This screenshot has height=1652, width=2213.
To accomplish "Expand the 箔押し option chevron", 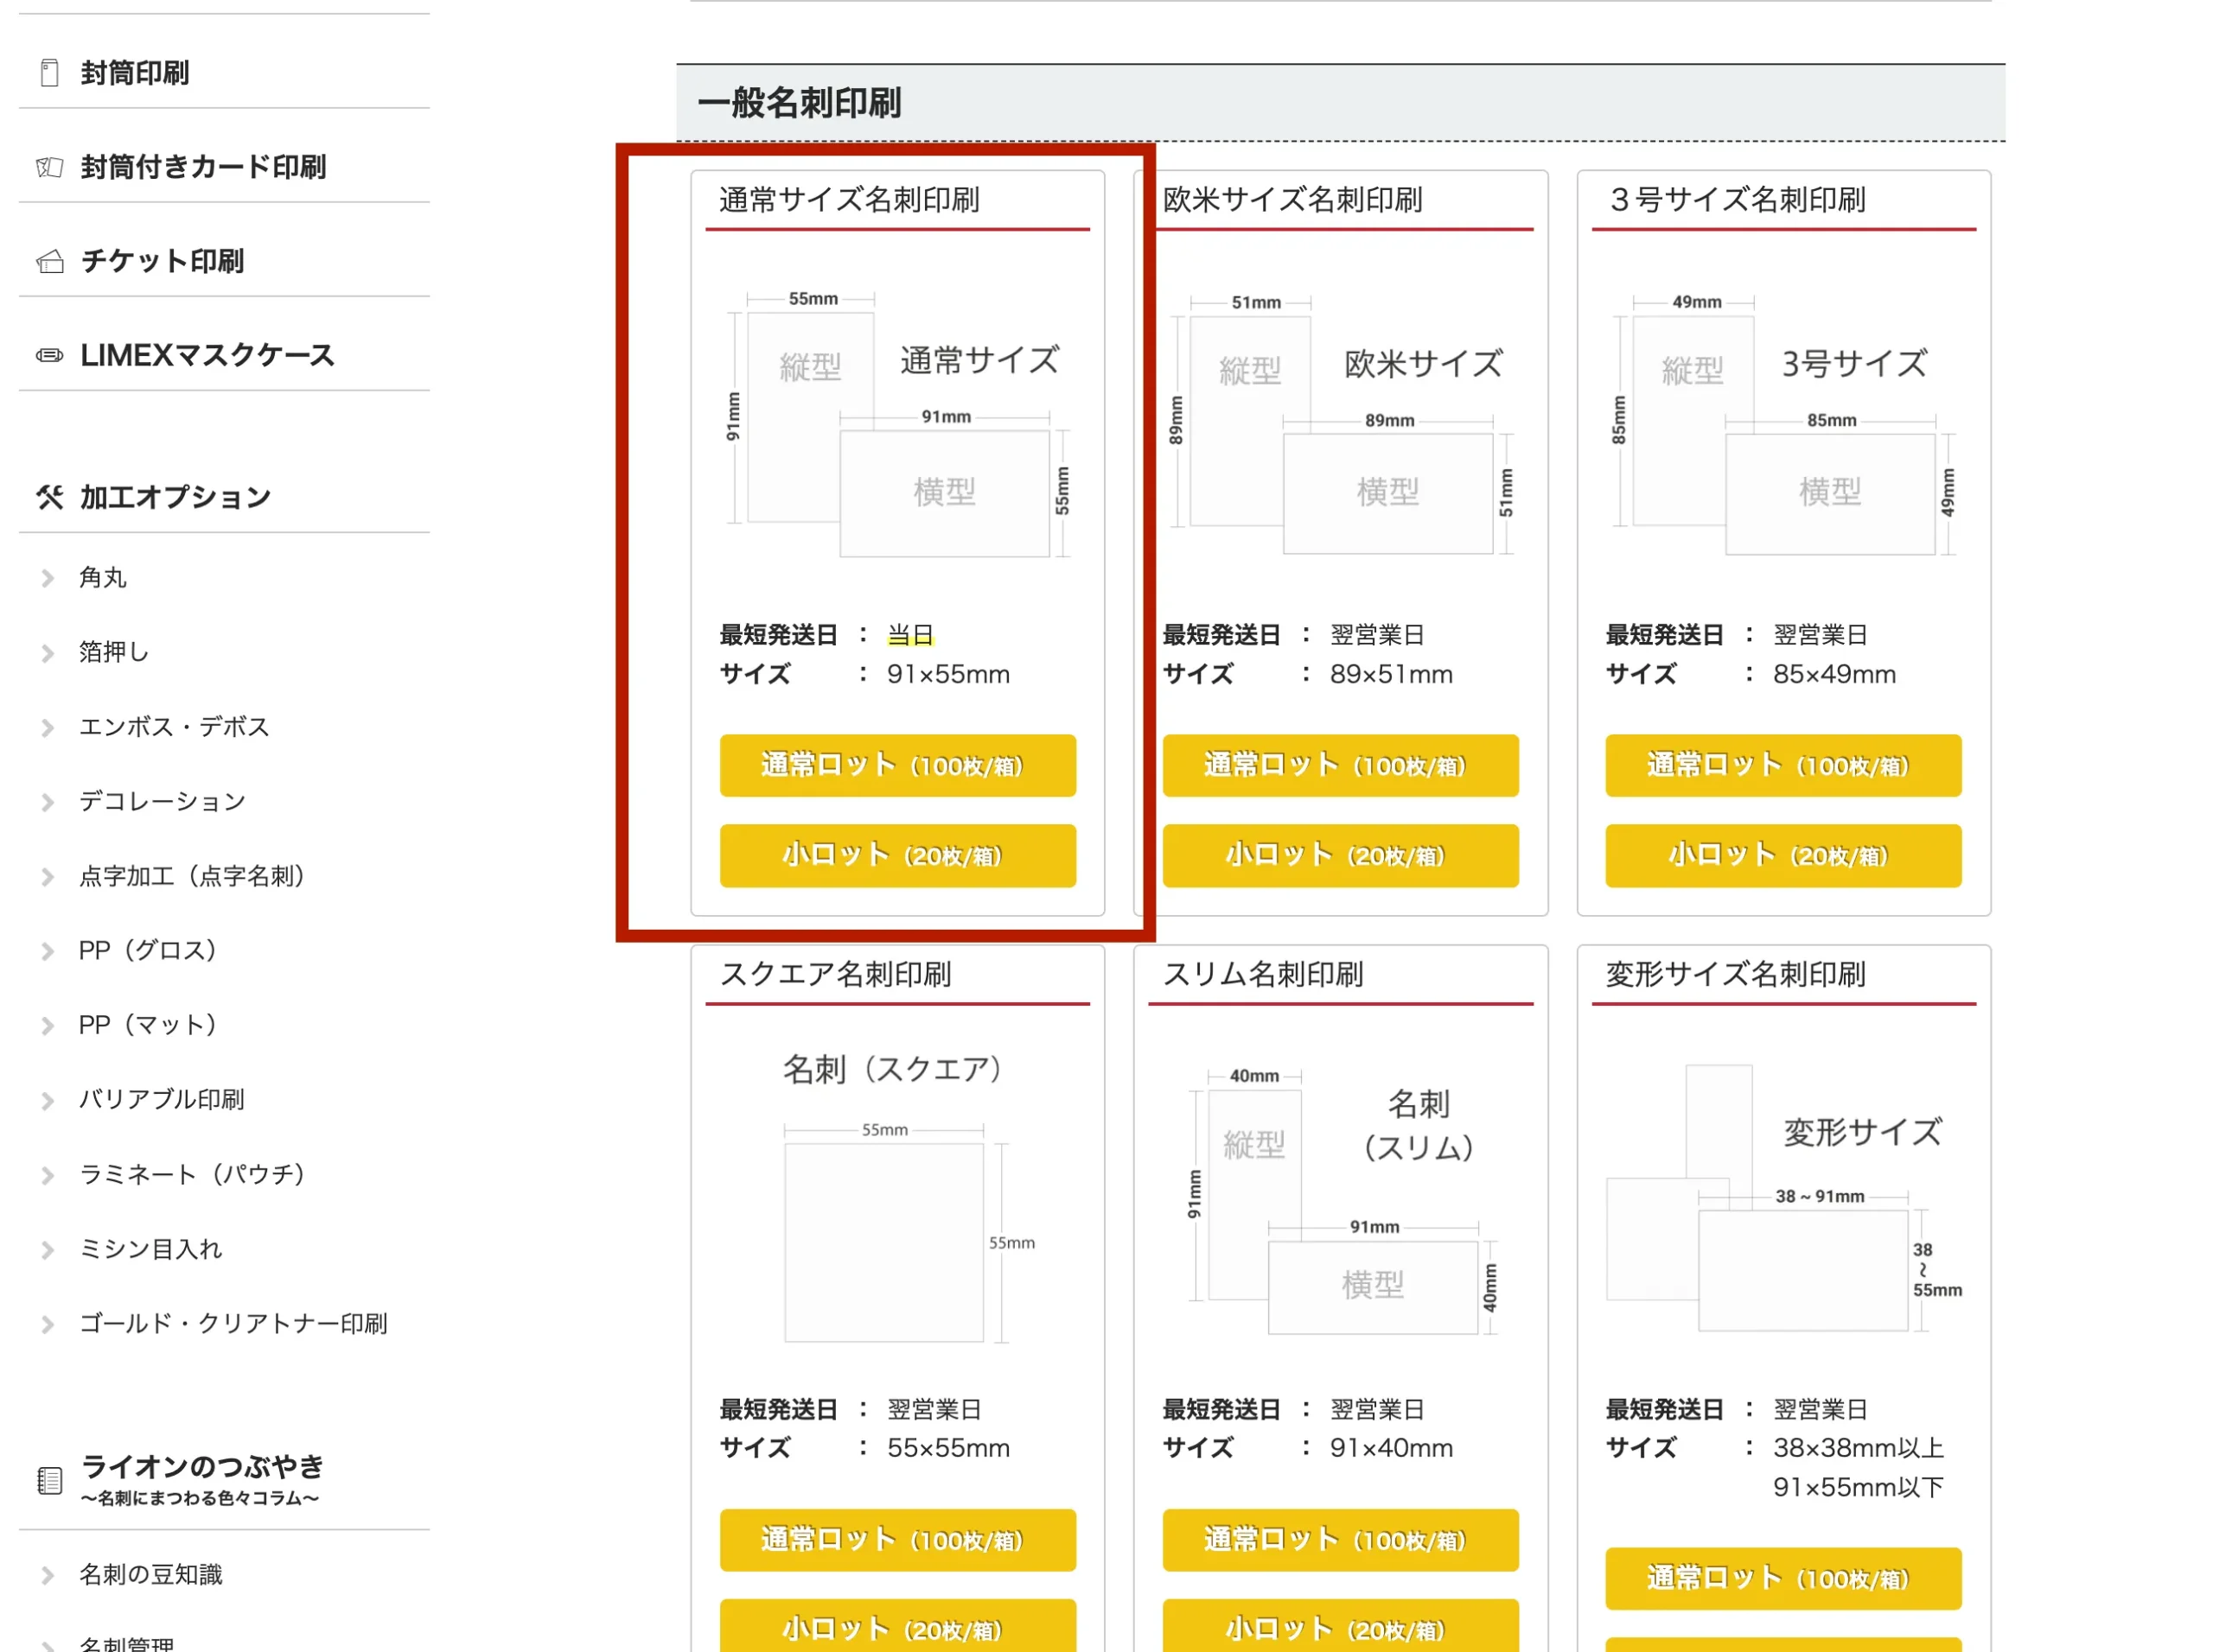I will coord(47,653).
